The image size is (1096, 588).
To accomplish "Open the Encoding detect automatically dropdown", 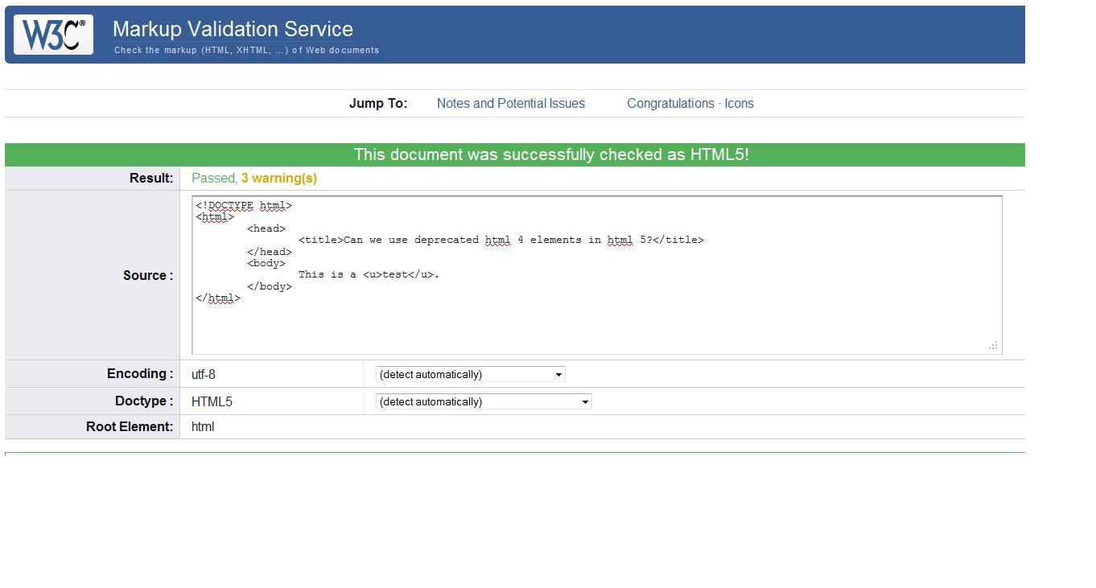I will [x=471, y=374].
